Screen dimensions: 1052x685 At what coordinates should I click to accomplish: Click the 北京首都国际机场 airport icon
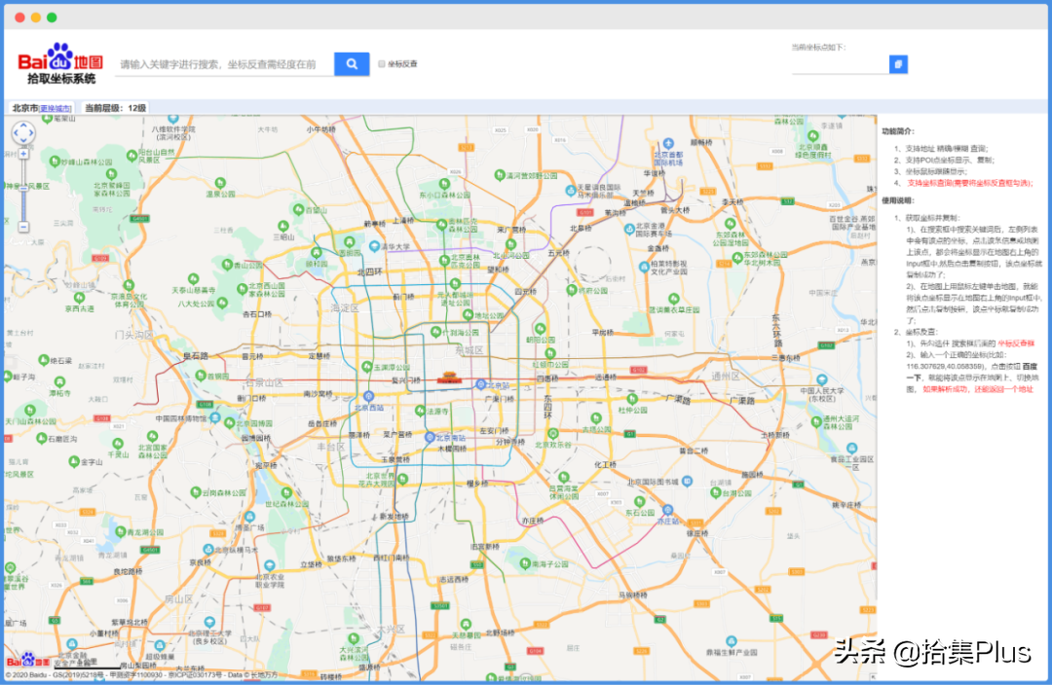[x=667, y=142]
